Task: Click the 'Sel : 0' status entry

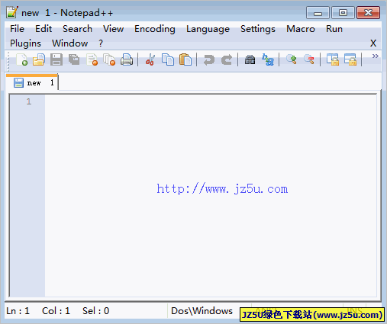Action: [x=95, y=311]
